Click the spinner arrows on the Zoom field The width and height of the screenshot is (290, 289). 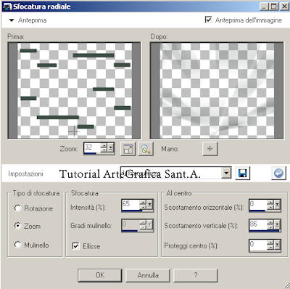pos(104,148)
